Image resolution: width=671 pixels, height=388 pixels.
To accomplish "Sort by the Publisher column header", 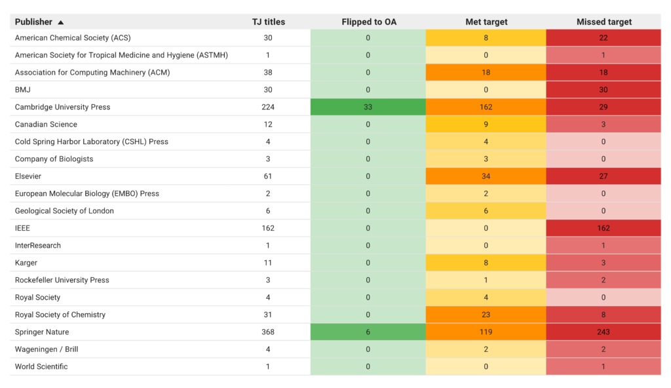I will point(33,22).
